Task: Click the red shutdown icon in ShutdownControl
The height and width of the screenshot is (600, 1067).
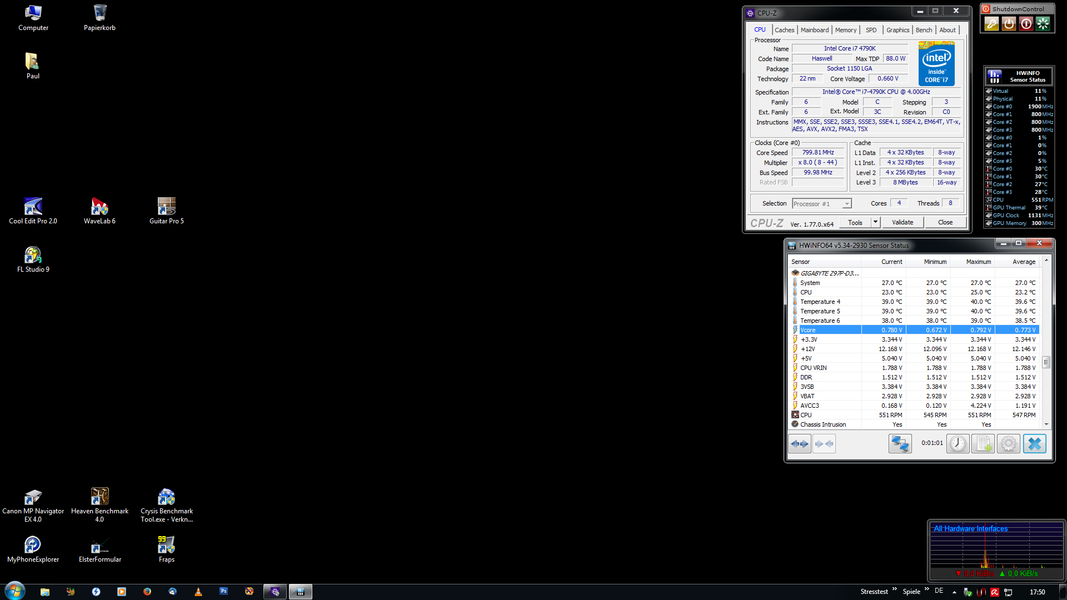Action: point(1026,23)
